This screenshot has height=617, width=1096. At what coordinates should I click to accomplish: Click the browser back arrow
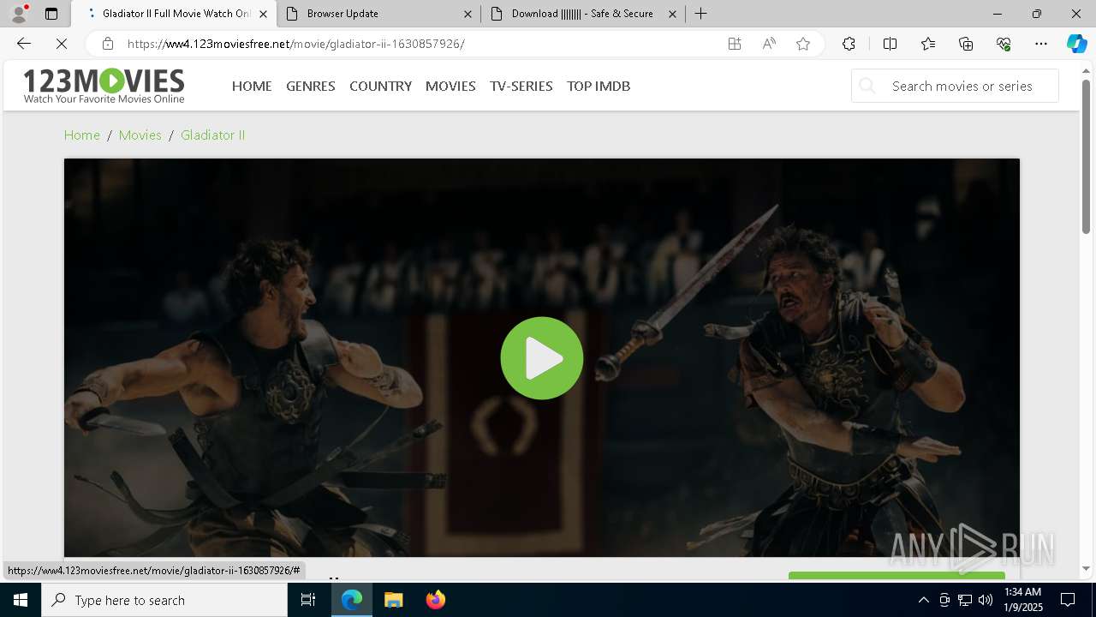point(24,44)
